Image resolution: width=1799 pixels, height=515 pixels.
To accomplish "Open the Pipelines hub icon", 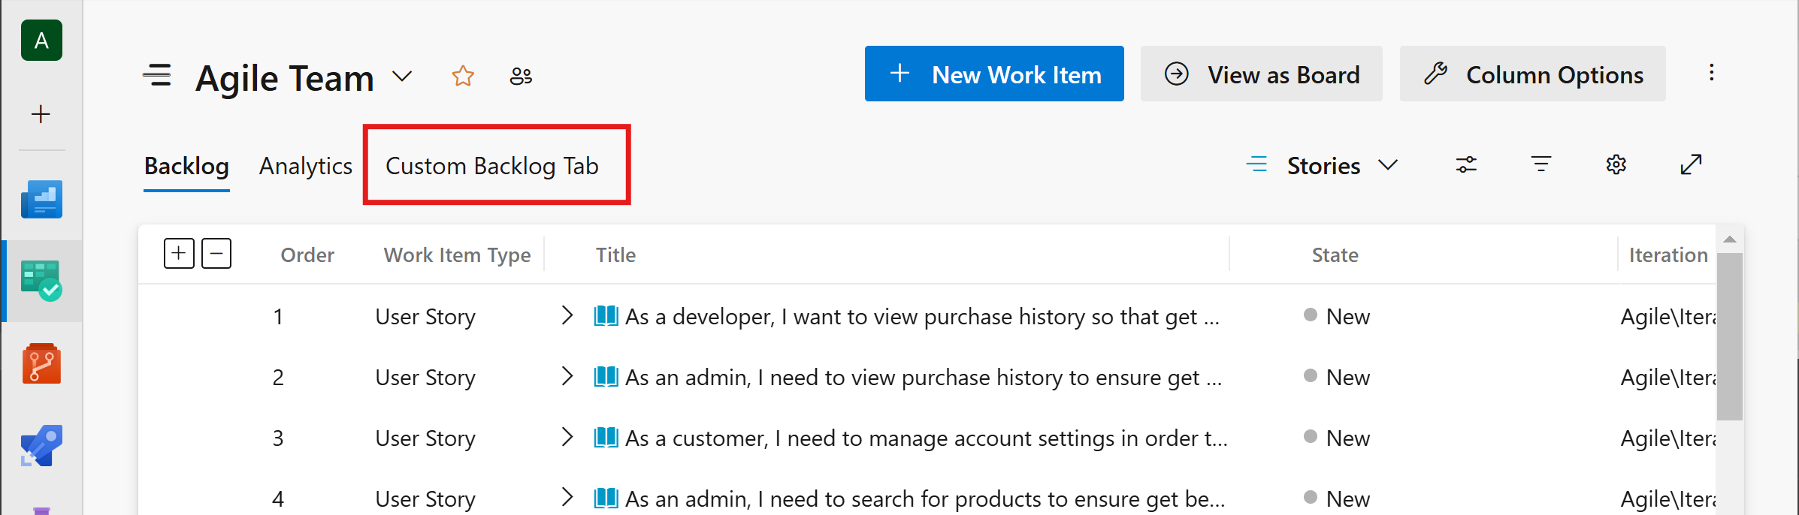I will coord(41,446).
